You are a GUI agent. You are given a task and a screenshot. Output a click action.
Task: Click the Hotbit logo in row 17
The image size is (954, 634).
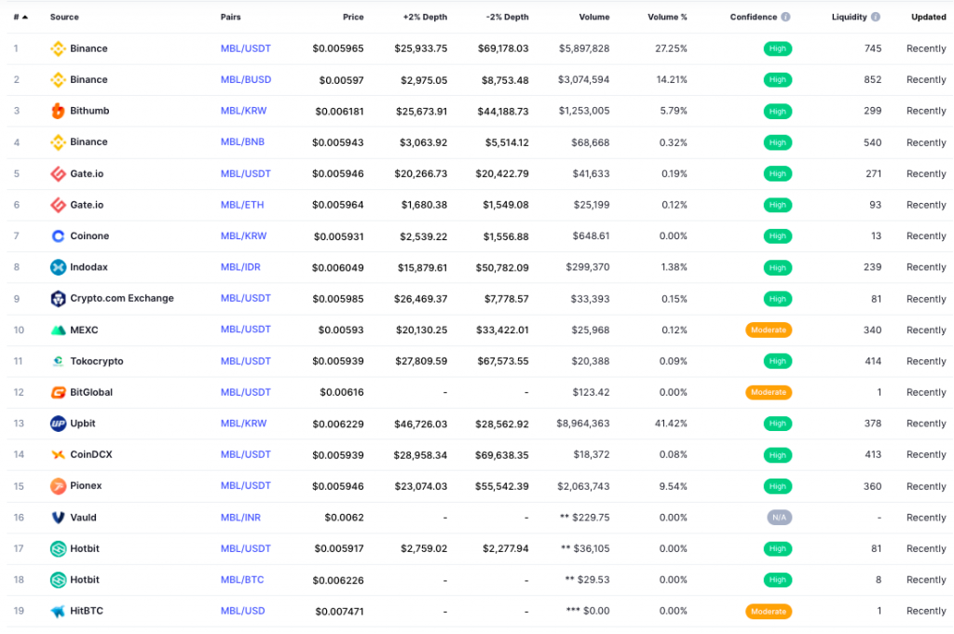(x=58, y=549)
